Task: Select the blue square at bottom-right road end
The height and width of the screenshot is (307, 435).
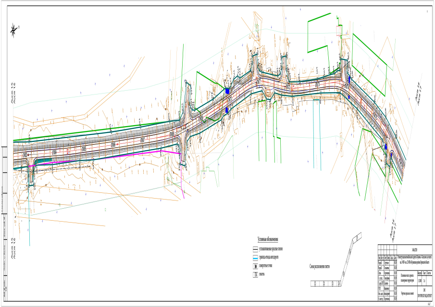Action: tap(385, 146)
